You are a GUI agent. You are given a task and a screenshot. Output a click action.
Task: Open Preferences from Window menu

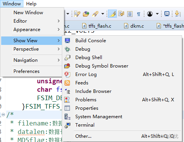tap(32, 71)
